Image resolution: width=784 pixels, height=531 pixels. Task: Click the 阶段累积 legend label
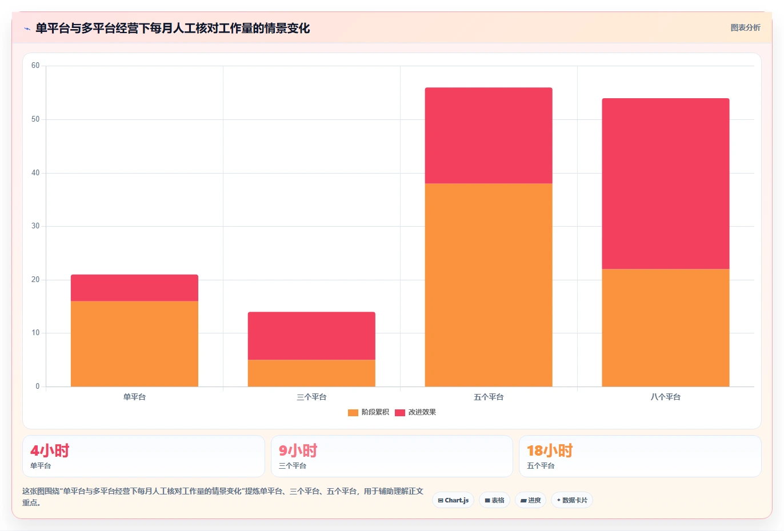pos(375,412)
